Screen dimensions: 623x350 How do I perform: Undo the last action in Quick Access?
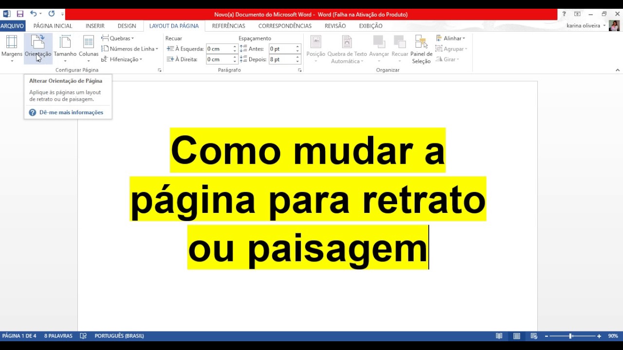click(33, 14)
